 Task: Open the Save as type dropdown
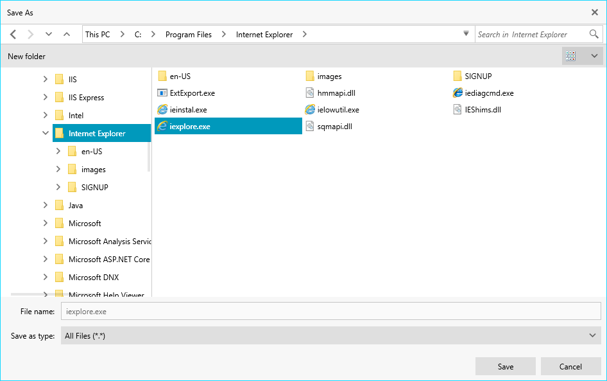[x=331, y=335]
